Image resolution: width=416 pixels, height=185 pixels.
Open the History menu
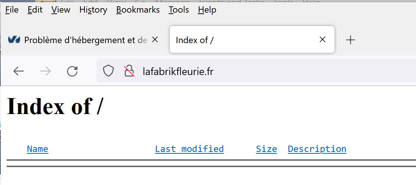point(93,10)
